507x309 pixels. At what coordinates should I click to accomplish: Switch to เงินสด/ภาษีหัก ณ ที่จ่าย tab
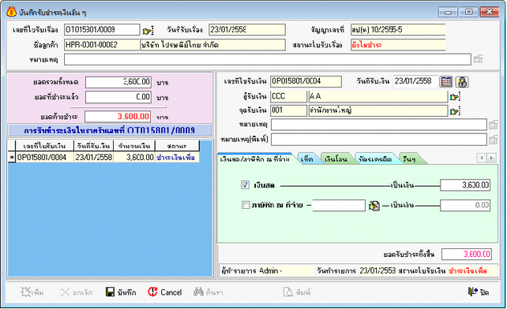[x=255, y=159]
